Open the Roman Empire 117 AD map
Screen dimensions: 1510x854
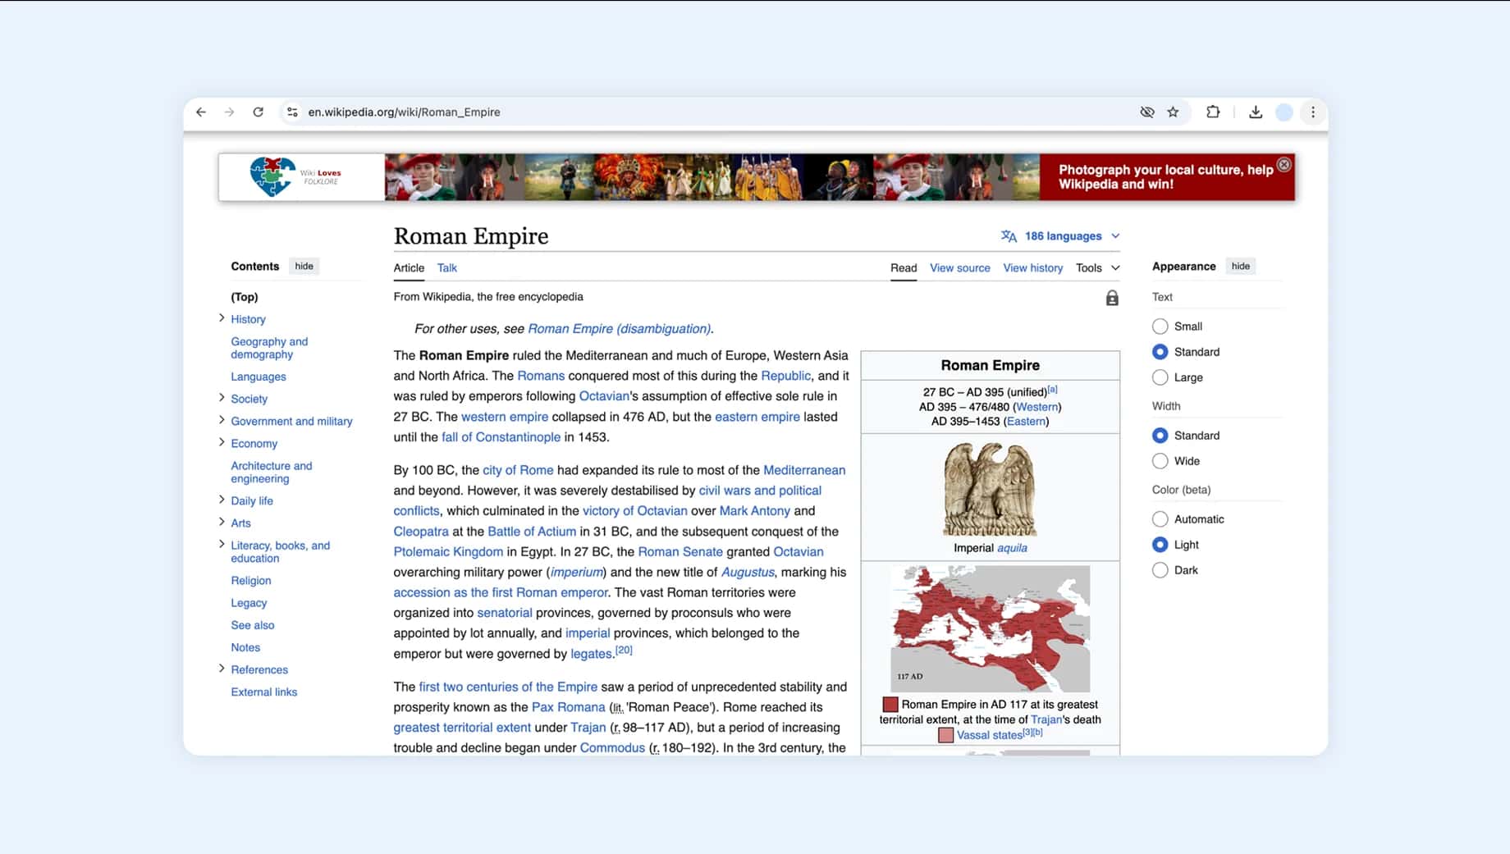pos(991,628)
